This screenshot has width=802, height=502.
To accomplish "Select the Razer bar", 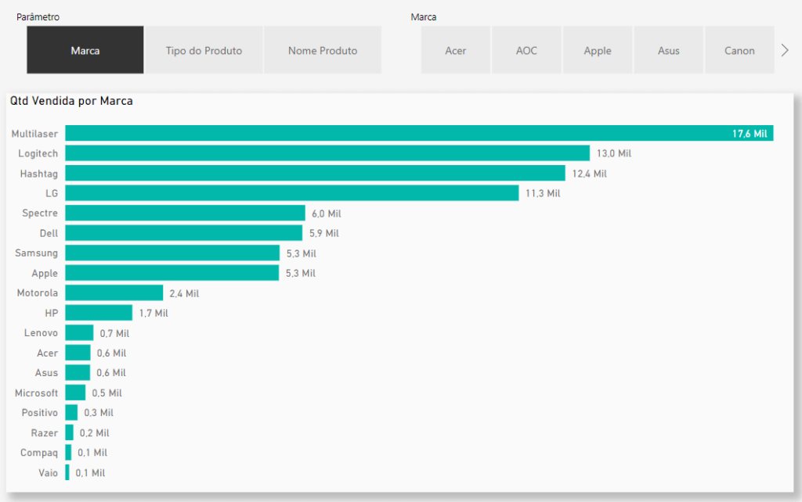I will click(x=70, y=432).
